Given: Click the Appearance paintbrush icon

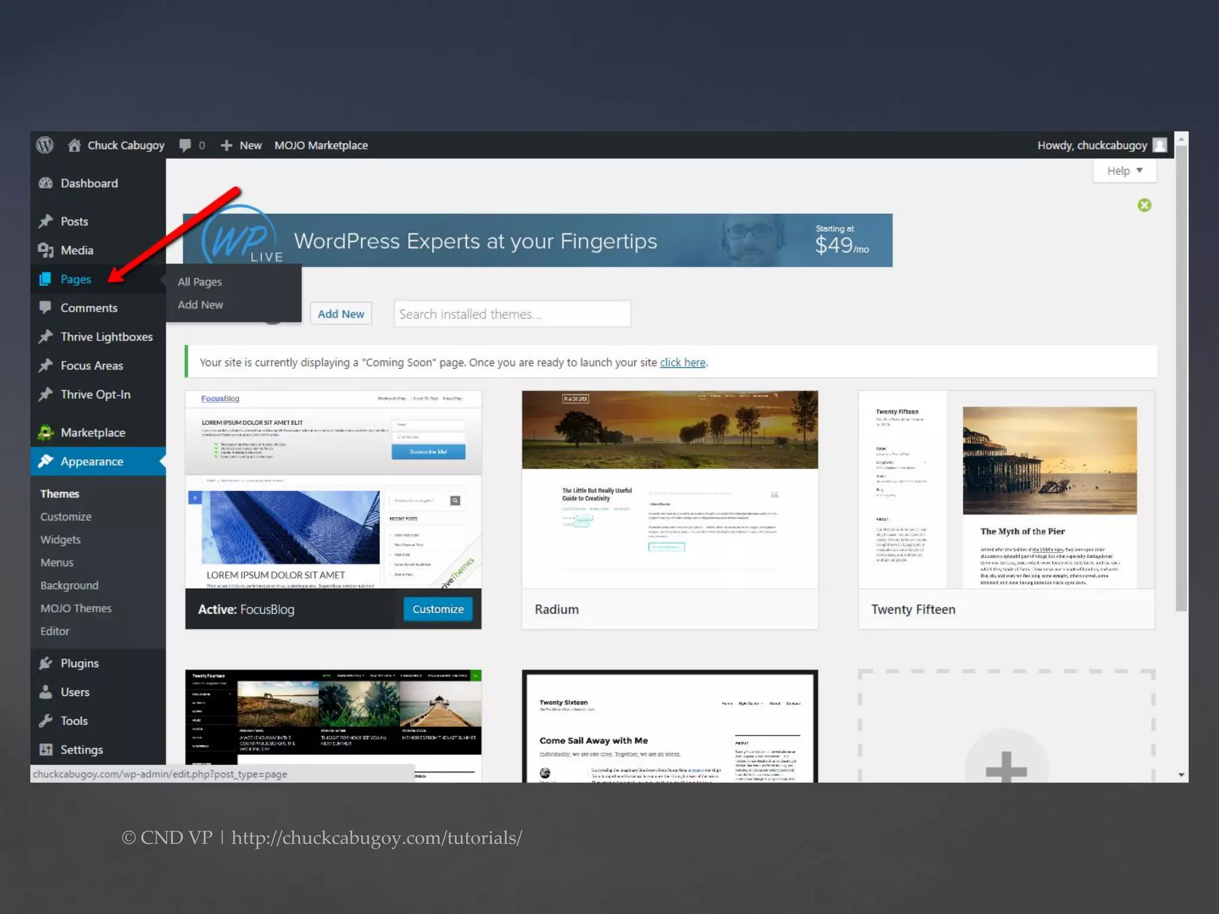Looking at the screenshot, I should 46,461.
